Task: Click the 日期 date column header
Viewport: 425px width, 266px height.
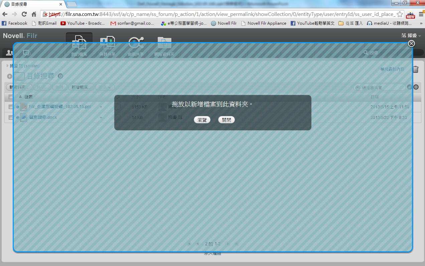Action: coord(375,97)
